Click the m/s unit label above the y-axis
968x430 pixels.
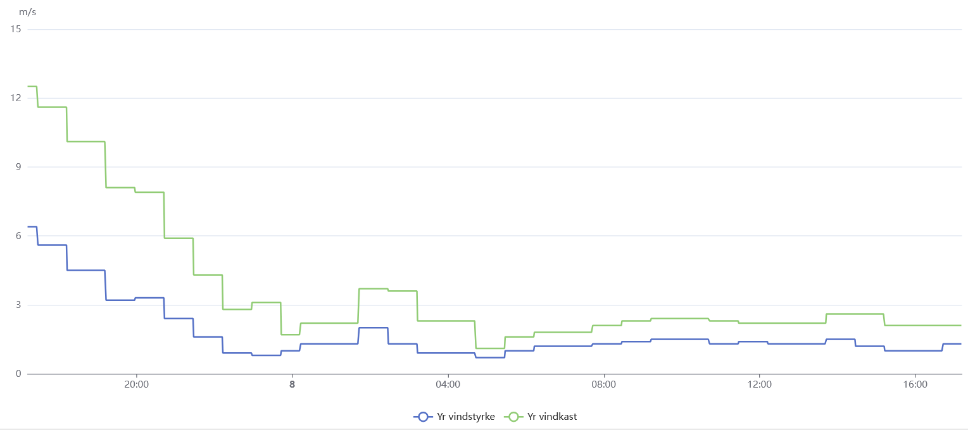pos(27,11)
